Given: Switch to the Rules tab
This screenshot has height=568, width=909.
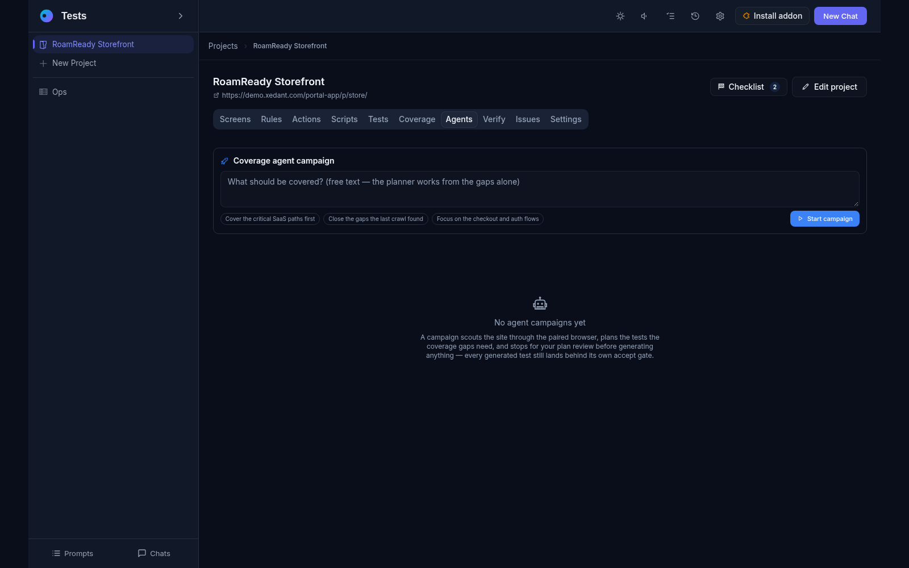Looking at the screenshot, I should coord(272,119).
